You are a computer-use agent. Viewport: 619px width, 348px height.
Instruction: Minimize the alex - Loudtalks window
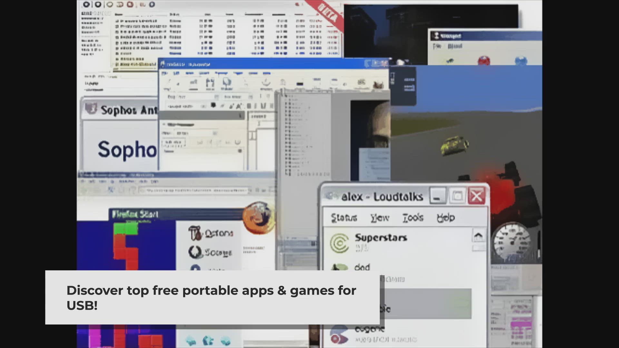point(437,196)
